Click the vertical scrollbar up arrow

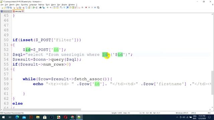[x=212, y=14]
